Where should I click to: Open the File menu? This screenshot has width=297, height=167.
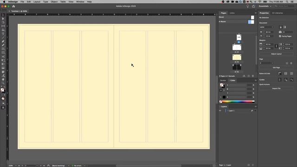(22, 2)
